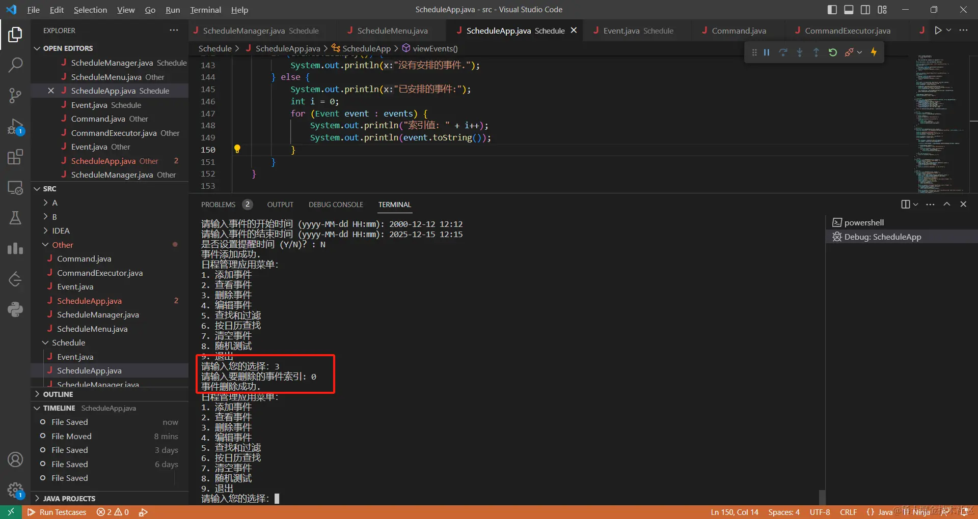Viewport: 978px width, 519px height.
Task: Open the Terminal menu
Action: click(x=206, y=10)
